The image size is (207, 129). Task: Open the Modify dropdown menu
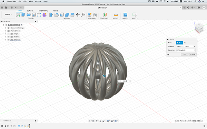click(x=67, y=18)
